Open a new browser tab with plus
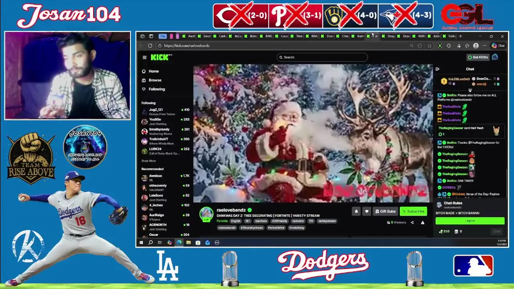This screenshot has height=289, width=514. 460,36
